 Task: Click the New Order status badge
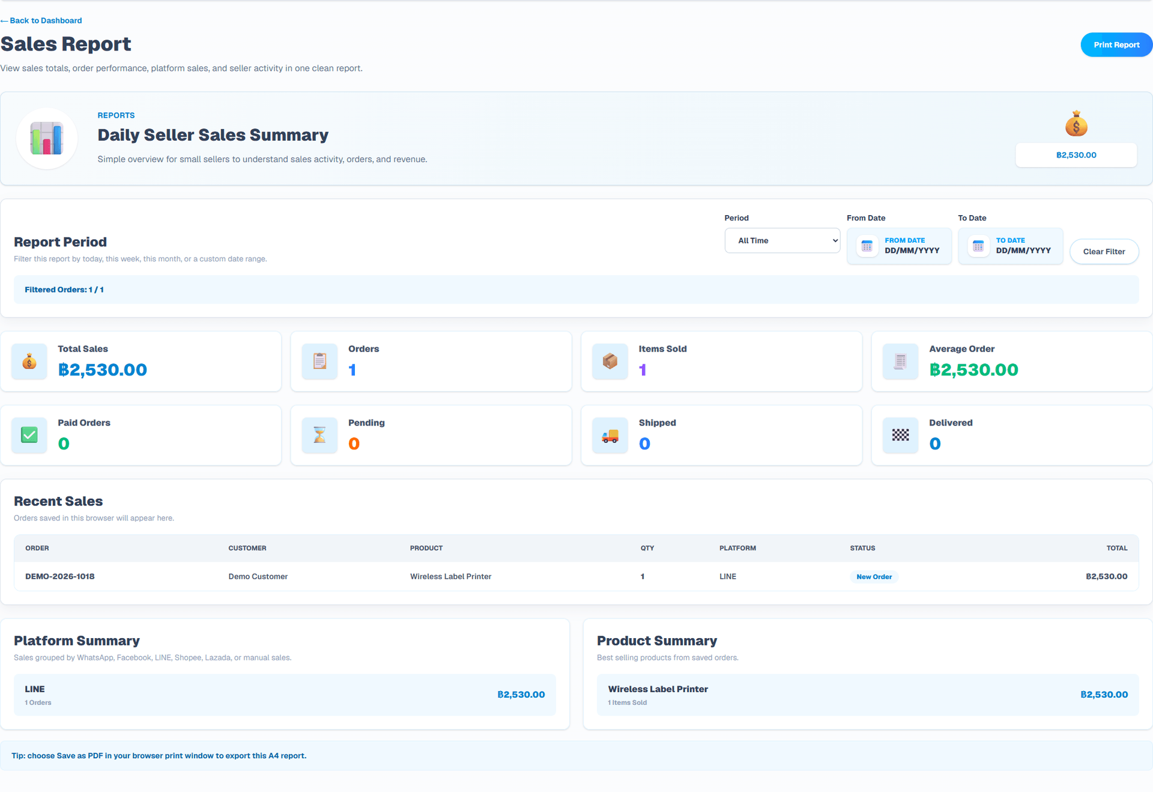[874, 577]
